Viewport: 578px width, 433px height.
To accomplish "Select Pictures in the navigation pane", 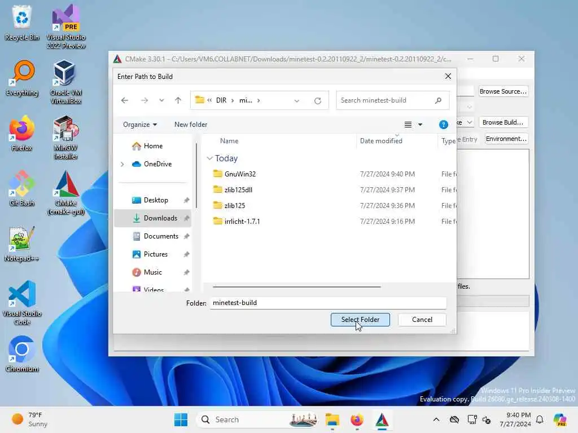I will pyautogui.click(x=153, y=254).
